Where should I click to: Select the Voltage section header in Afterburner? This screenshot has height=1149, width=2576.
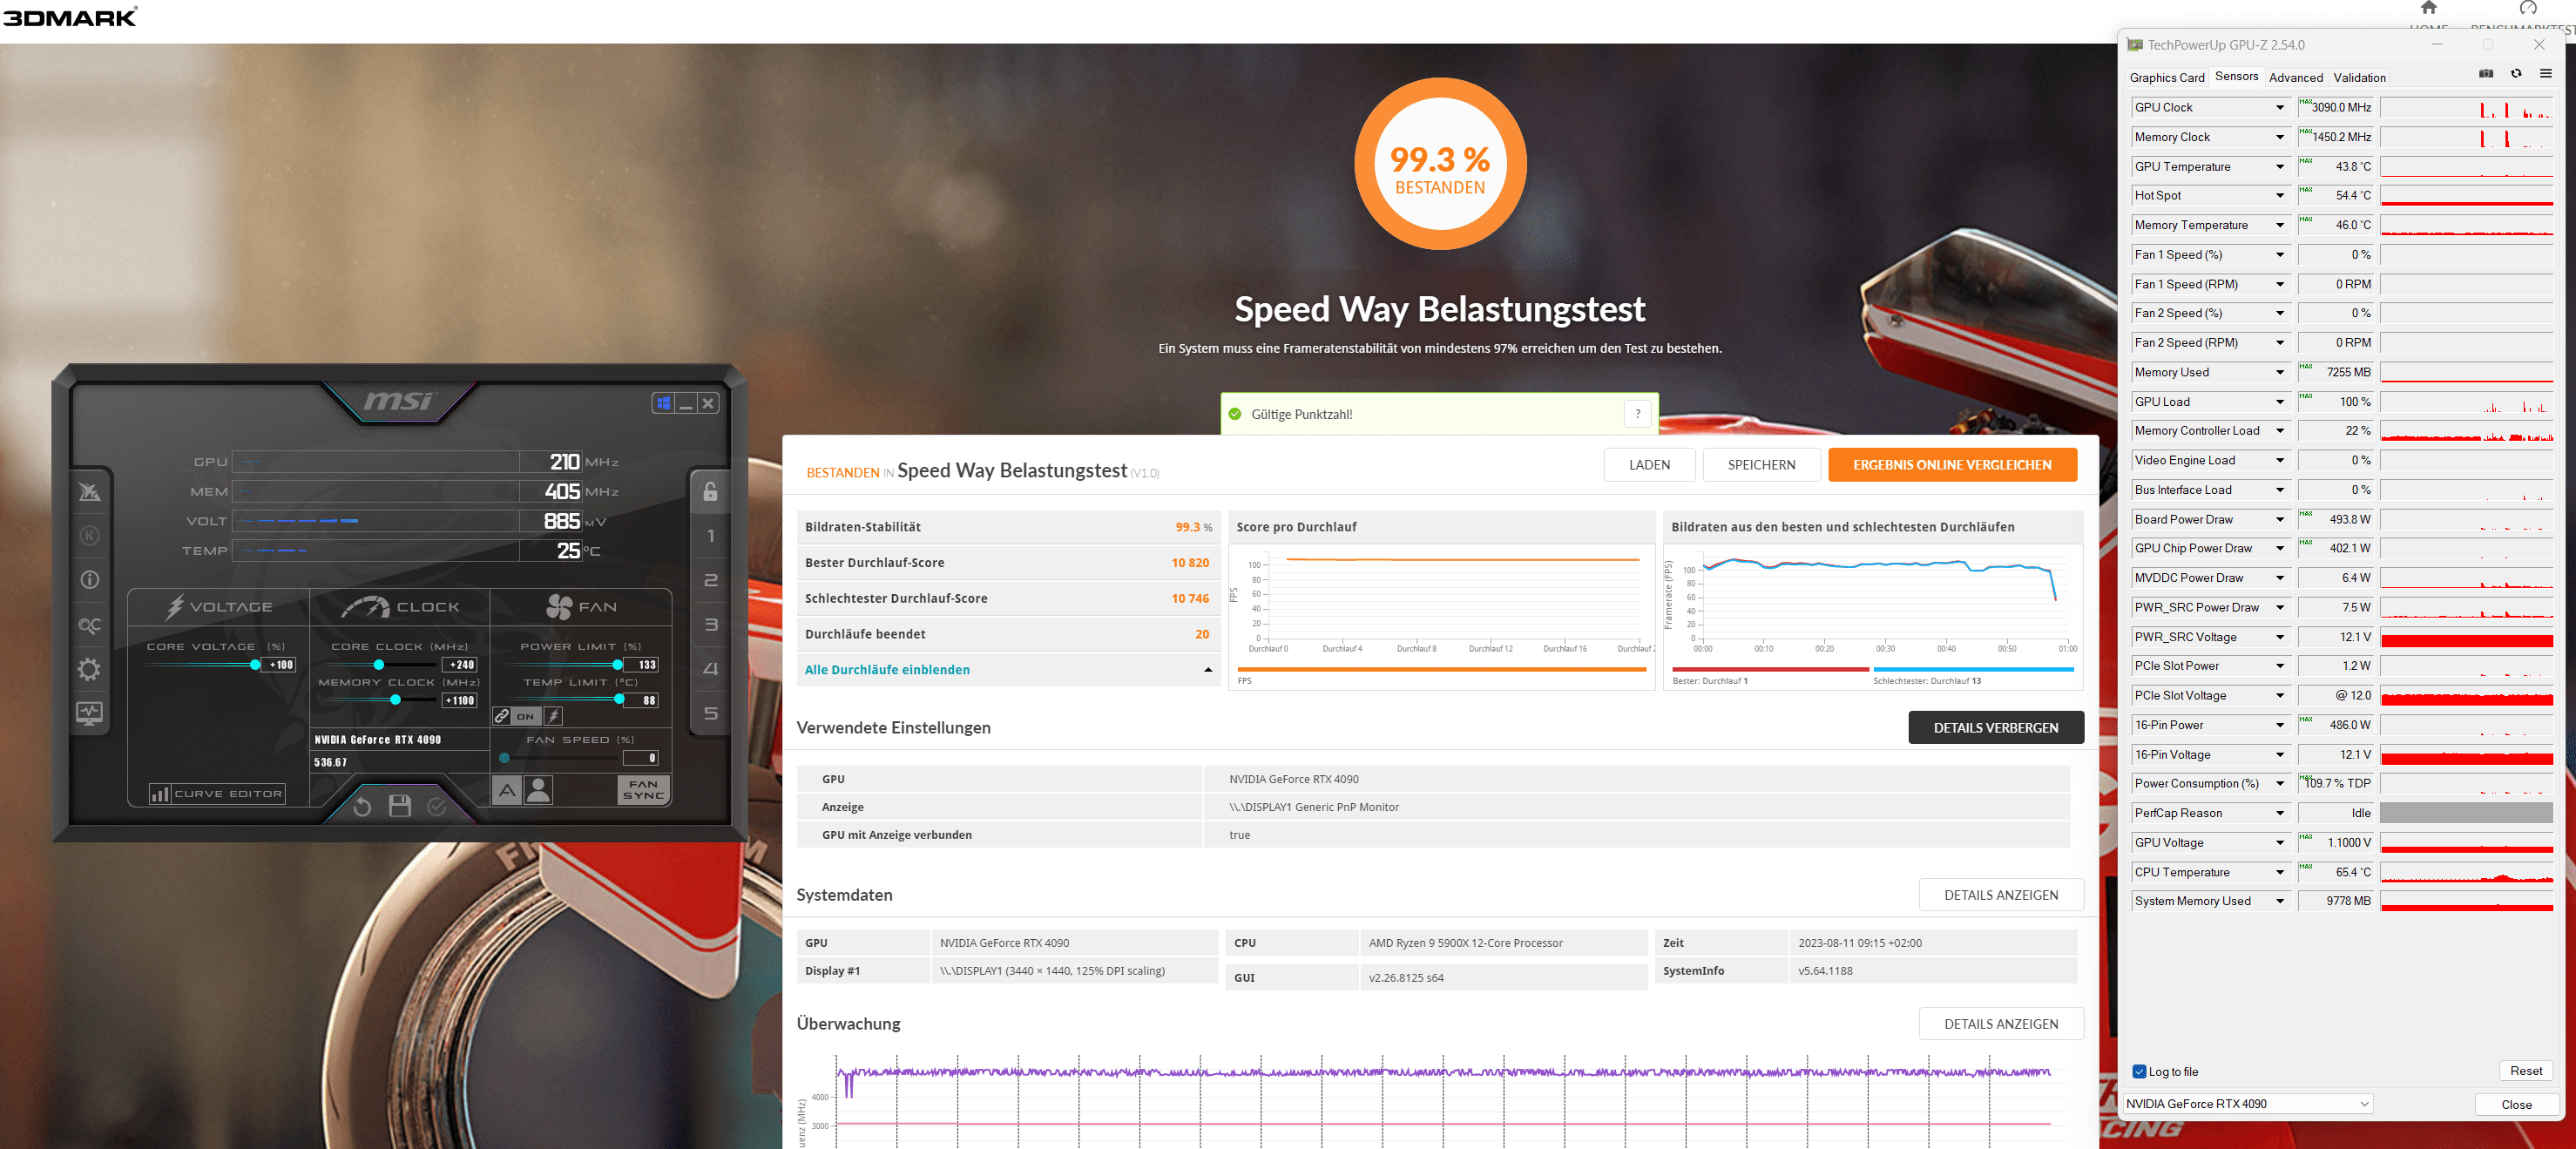[219, 607]
